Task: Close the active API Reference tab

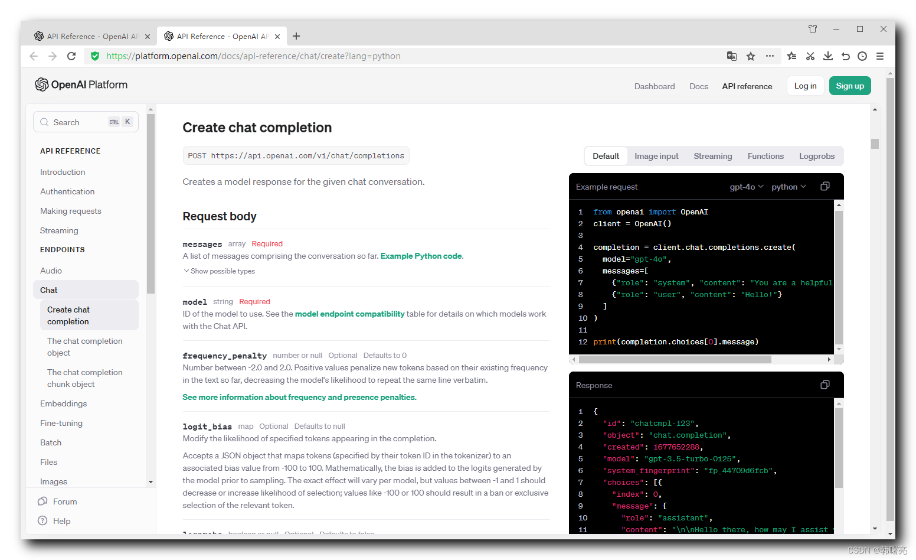Action: tap(277, 37)
